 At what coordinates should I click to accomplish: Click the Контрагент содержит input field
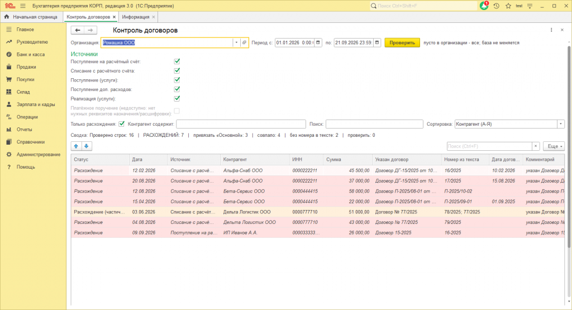pos(241,124)
